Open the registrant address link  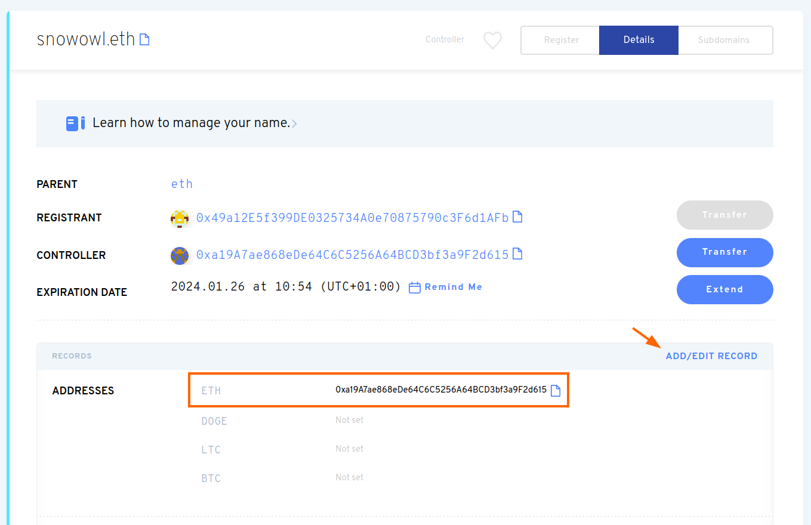click(352, 218)
